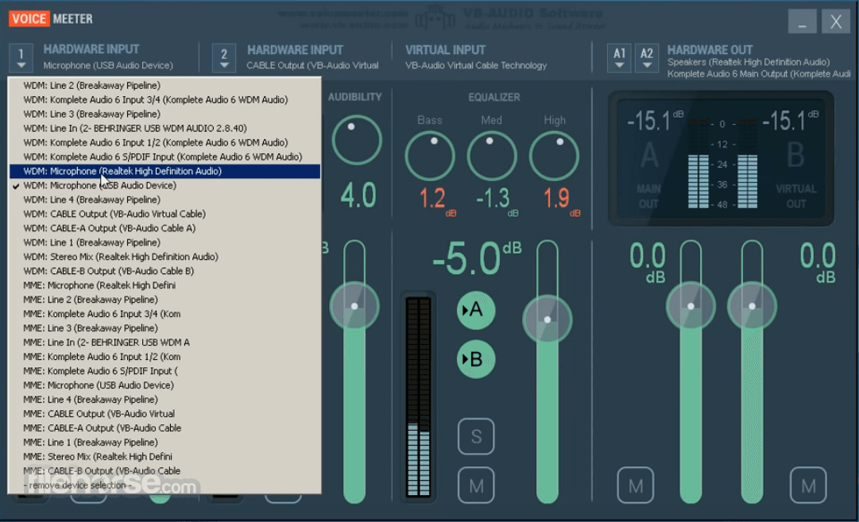Click remove device selection entry

coord(165,485)
